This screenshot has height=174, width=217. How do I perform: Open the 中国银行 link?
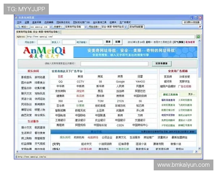120,120
